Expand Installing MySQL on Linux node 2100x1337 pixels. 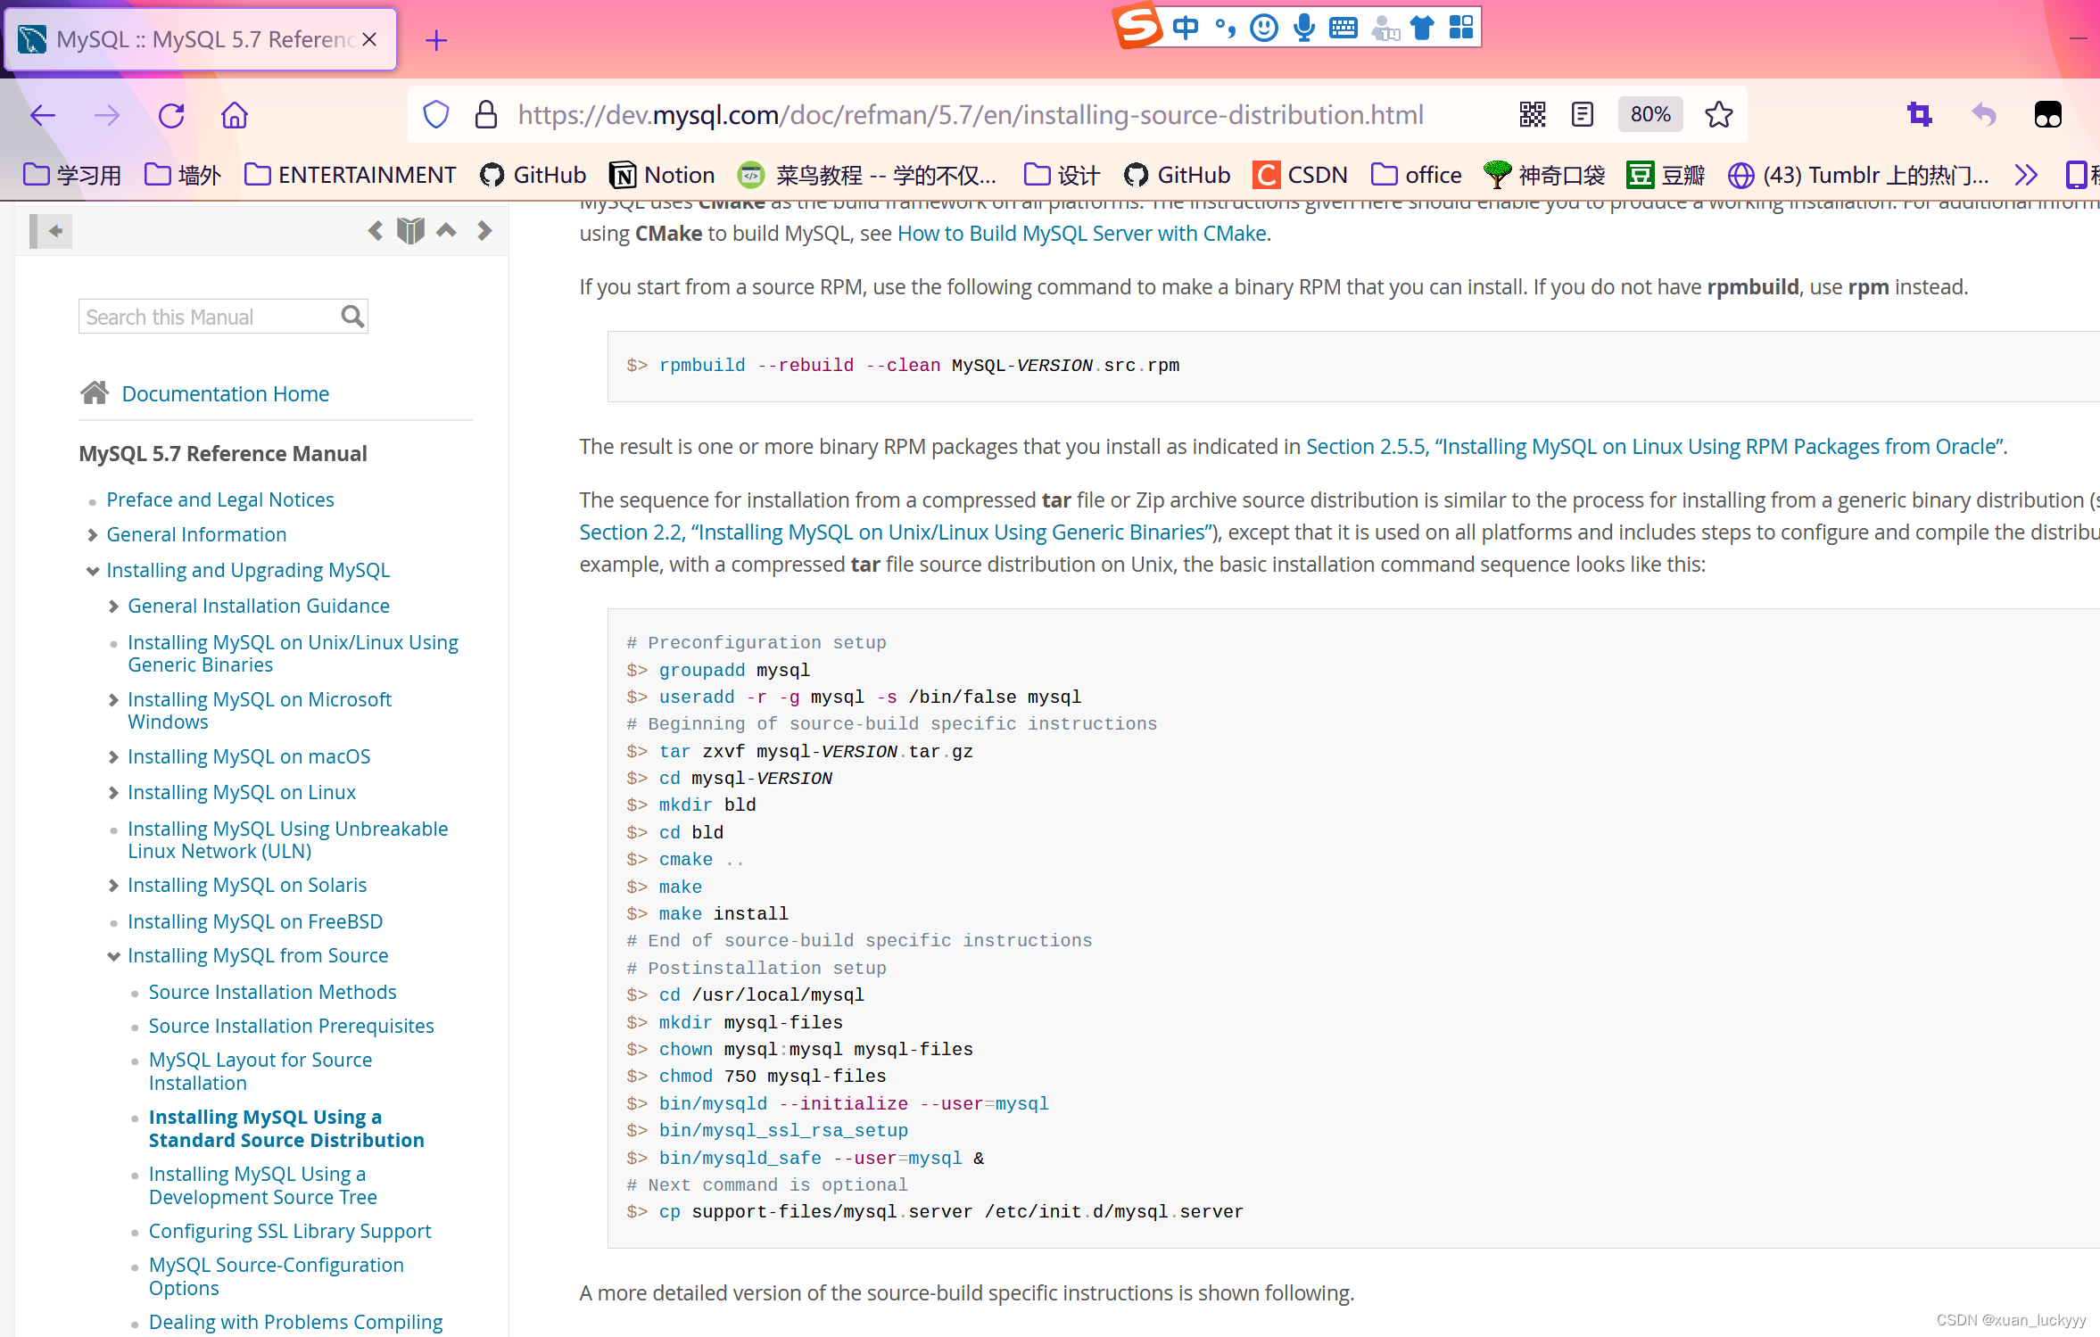pyautogui.click(x=113, y=793)
